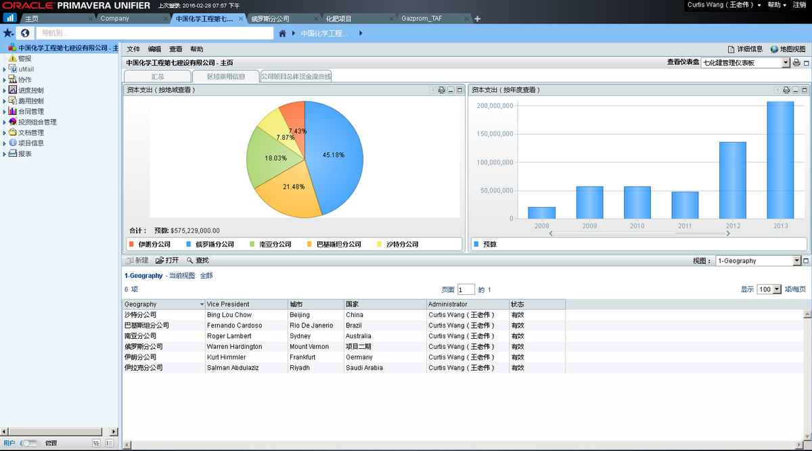Open the star bookmarks icon
This screenshot has width=812, height=451.
click(8, 32)
